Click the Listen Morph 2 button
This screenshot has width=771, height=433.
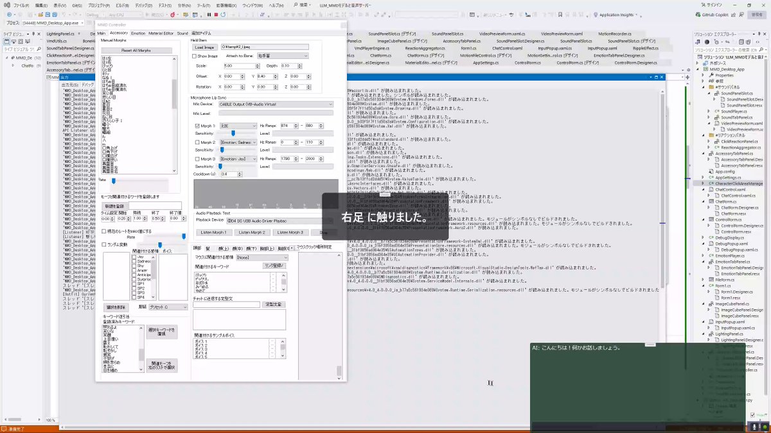click(252, 232)
